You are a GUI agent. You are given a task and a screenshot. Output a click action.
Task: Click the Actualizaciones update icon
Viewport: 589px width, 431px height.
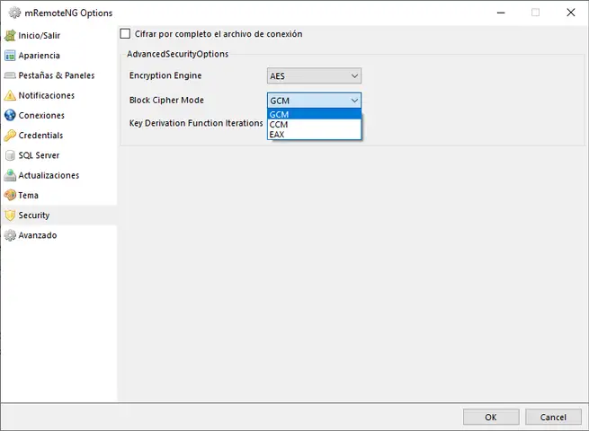click(10, 175)
